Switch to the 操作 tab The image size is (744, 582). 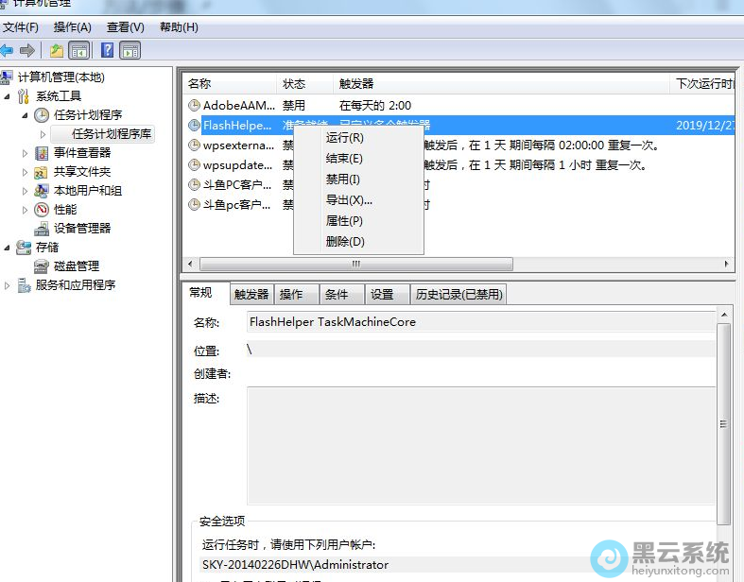[296, 295]
